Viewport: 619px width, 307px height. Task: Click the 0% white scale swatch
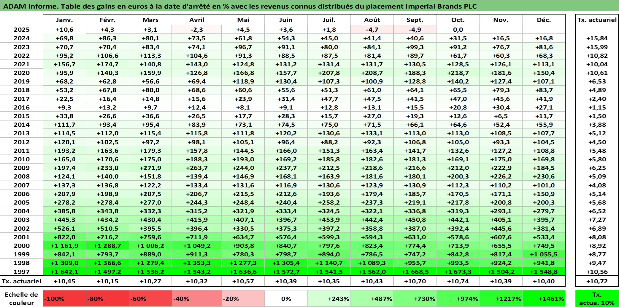point(286,298)
